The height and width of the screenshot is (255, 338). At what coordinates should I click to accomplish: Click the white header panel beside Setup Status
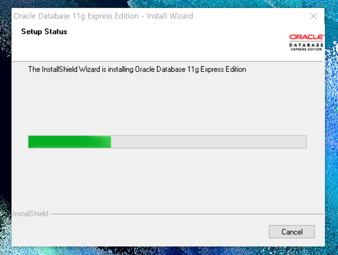(x=173, y=41)
